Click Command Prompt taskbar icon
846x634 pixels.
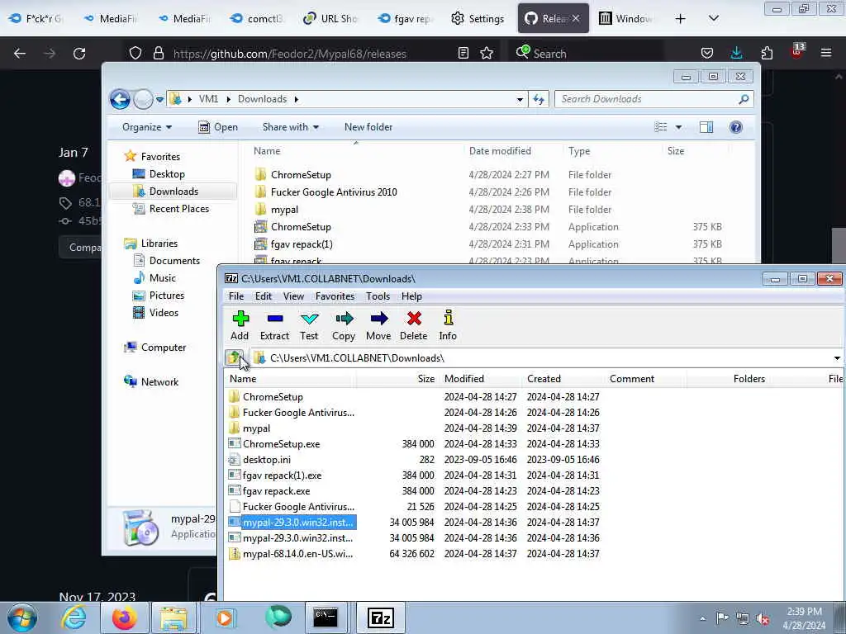click(x=326, y=617)
